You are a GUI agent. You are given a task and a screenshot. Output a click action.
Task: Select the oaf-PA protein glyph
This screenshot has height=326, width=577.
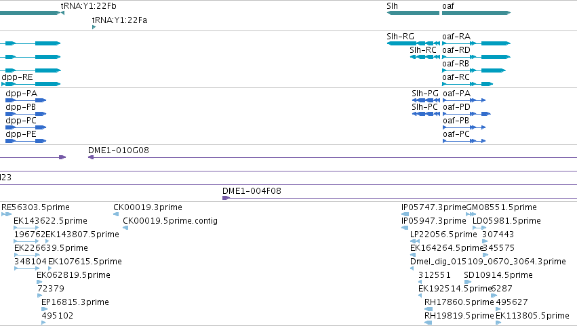pyautogui.click(x=464, y=100)
